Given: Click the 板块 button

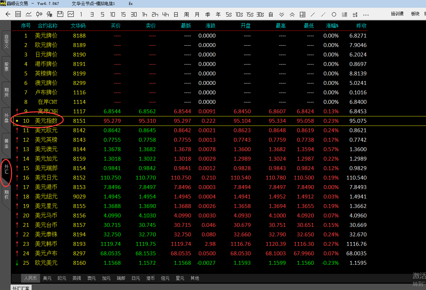Looking at the screenshot, I should 415,14.
